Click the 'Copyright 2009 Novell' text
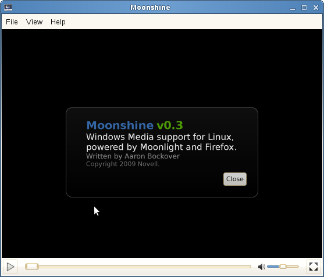Viewport: 324px width, 277px height. point(123,164)
